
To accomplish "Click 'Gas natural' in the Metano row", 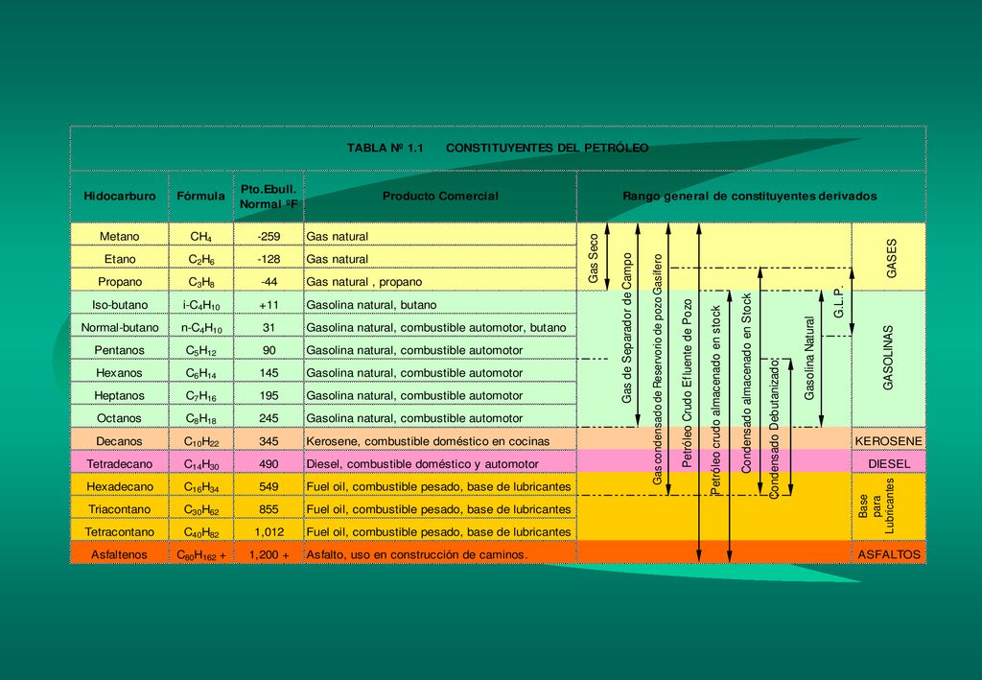I will pyautogui.click(x=337, y=236).
